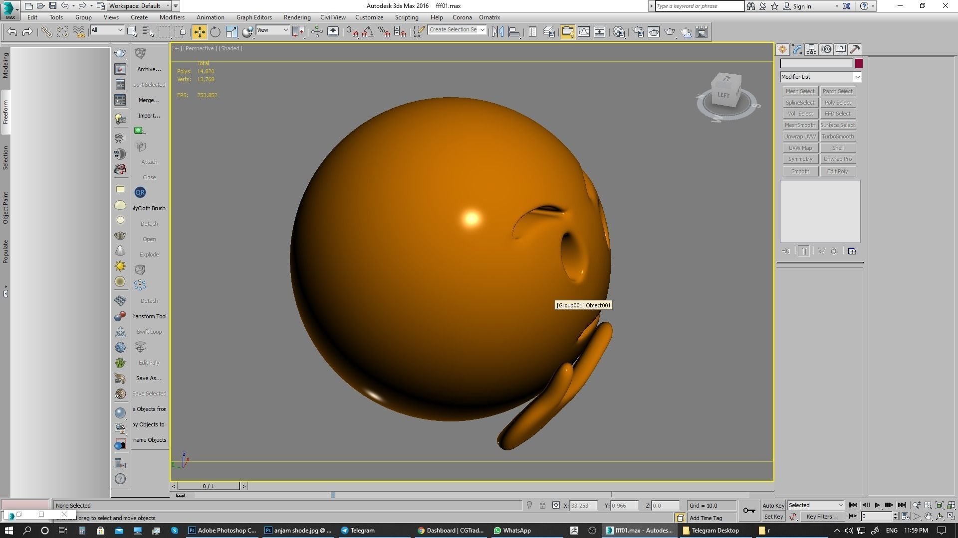958x538 pixels.
Task: Click the Rectangular Selection Region icon
Action: tap(164, 32)
